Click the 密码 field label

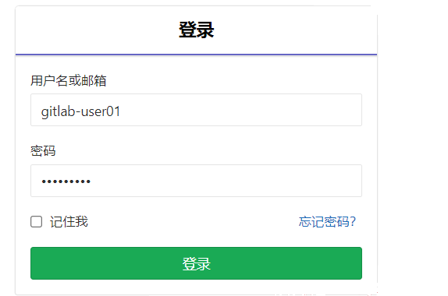pos(43,151)
